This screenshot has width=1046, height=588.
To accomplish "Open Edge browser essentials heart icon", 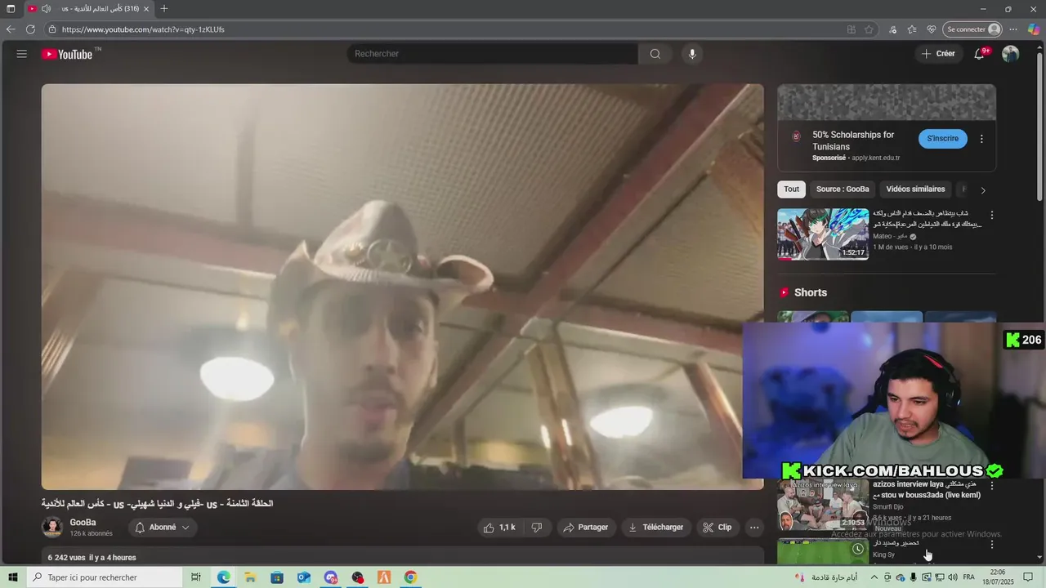I will coord(932,29).
